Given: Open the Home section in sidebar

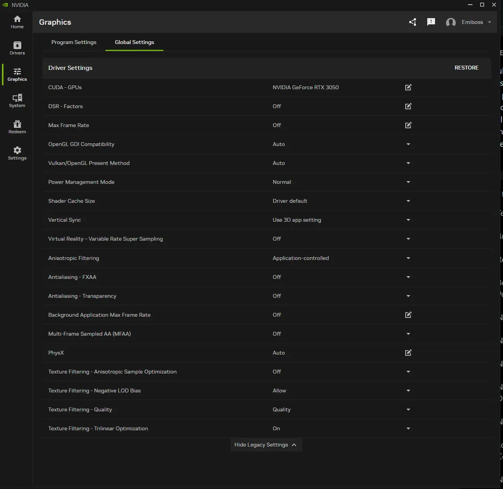Looking at the screenshot, I should pyautogui.click(x=17, y=22).
